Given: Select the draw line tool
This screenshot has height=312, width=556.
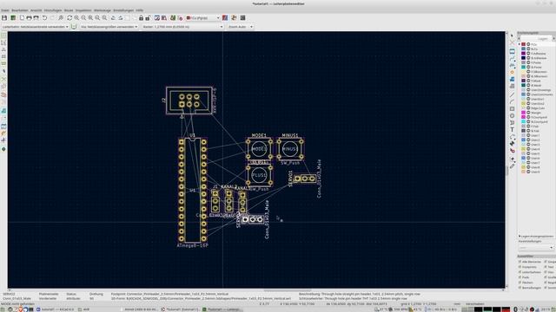Looking at the screenshot, I should (x=512, y=94).
